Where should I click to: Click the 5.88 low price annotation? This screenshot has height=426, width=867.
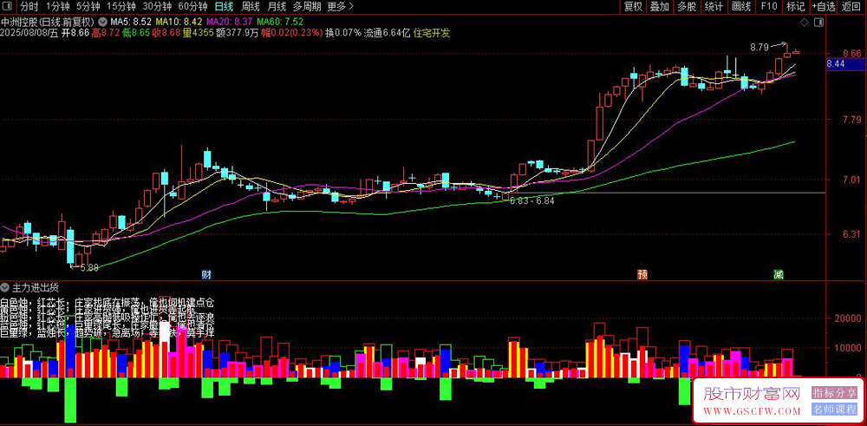89,267
